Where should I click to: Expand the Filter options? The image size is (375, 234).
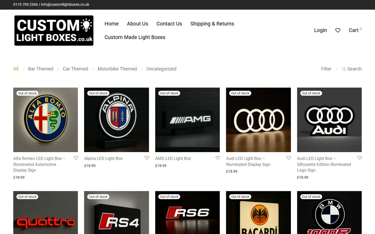coord(326,69)
